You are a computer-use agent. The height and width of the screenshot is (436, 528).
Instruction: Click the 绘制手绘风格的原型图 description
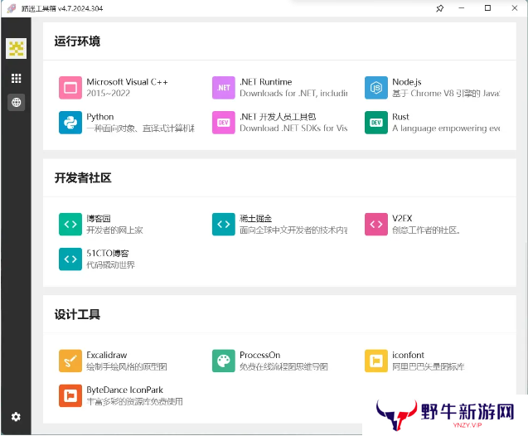click(127, 366)
